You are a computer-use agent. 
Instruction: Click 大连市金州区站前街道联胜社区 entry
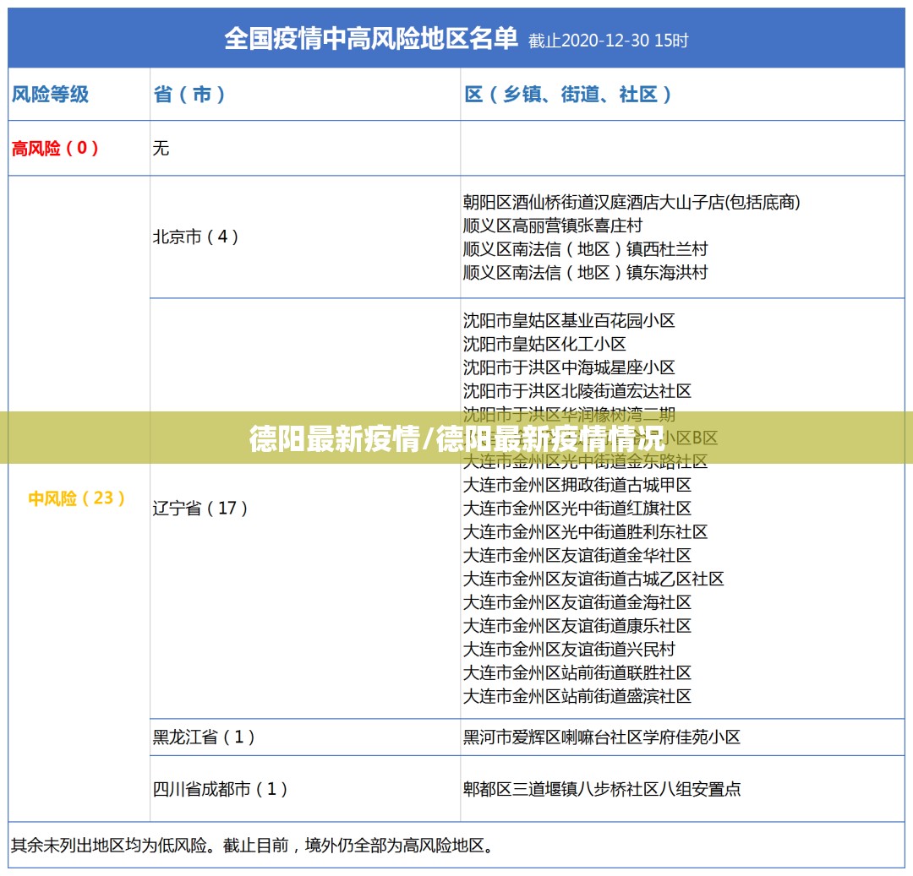point(577,673)
